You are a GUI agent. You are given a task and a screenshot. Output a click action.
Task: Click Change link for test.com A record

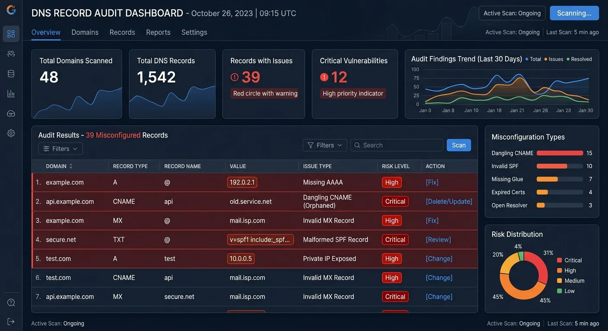pos(439,259)
